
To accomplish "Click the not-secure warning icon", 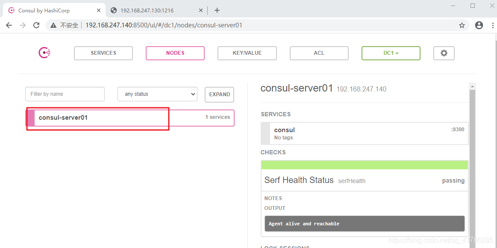I will (53, 25).
